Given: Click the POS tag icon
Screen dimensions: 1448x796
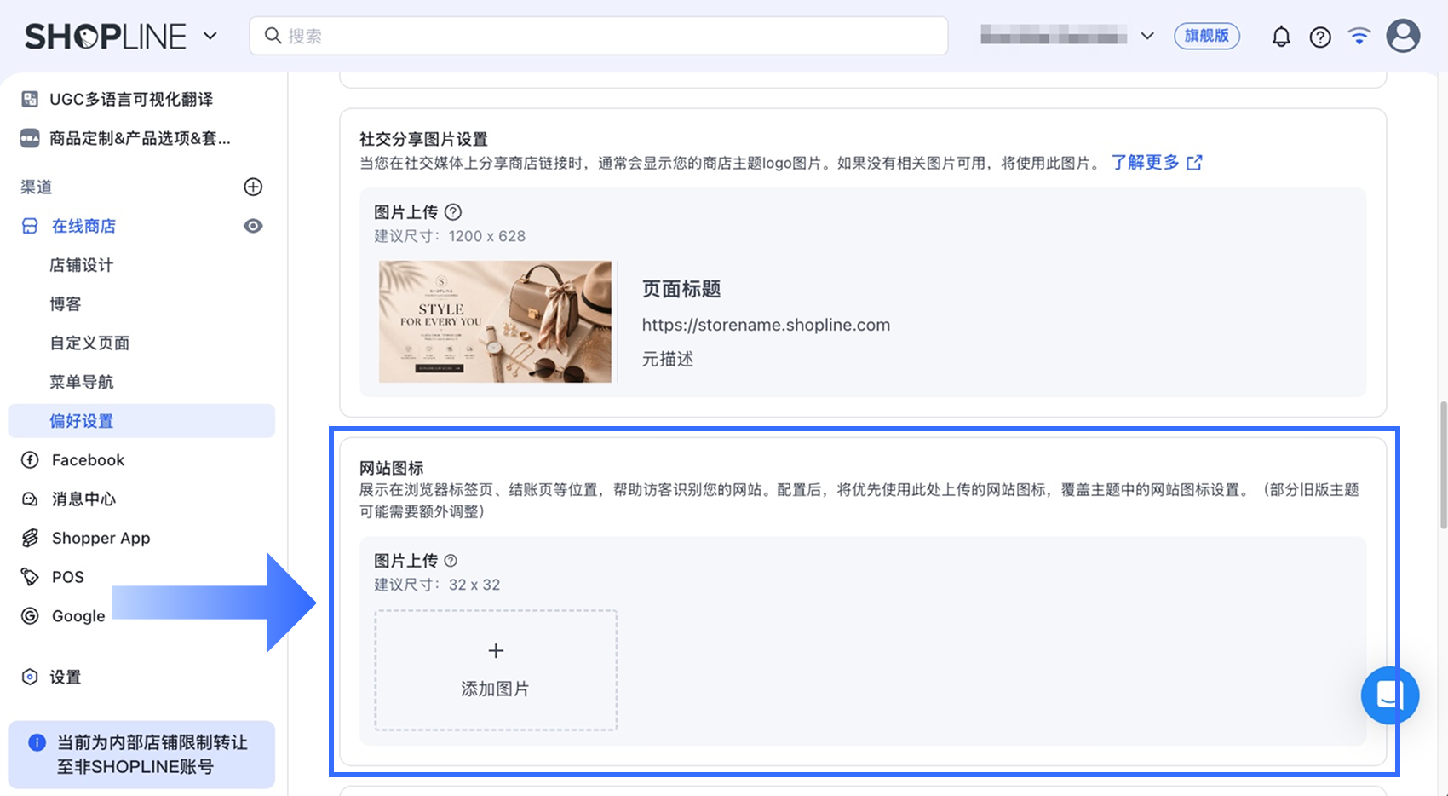Looking at the screenshot, I should (30, 577).
